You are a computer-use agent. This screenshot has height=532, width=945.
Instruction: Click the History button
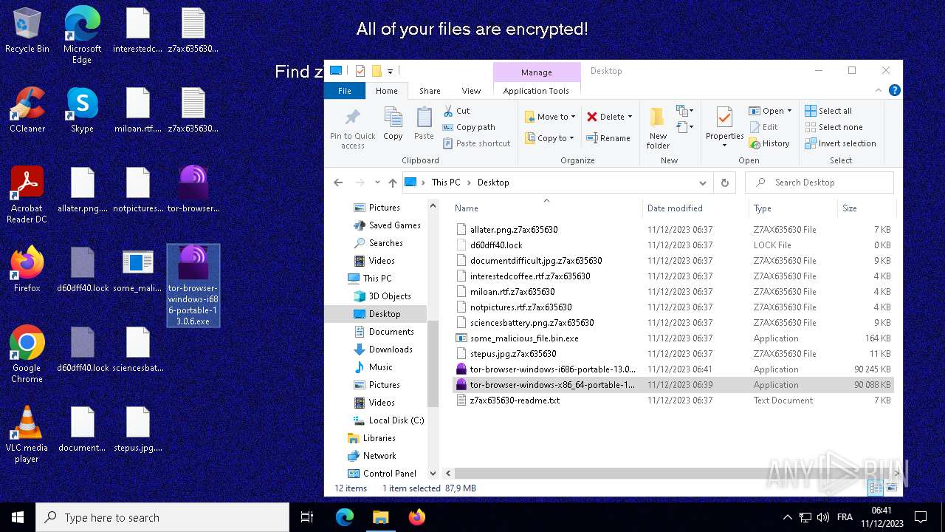click(769, 143)
